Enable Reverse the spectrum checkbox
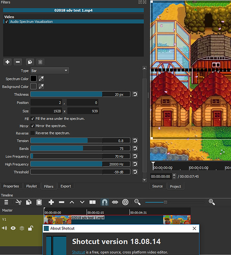Screen dimensions: 231x255 click(x=33, y=133)
